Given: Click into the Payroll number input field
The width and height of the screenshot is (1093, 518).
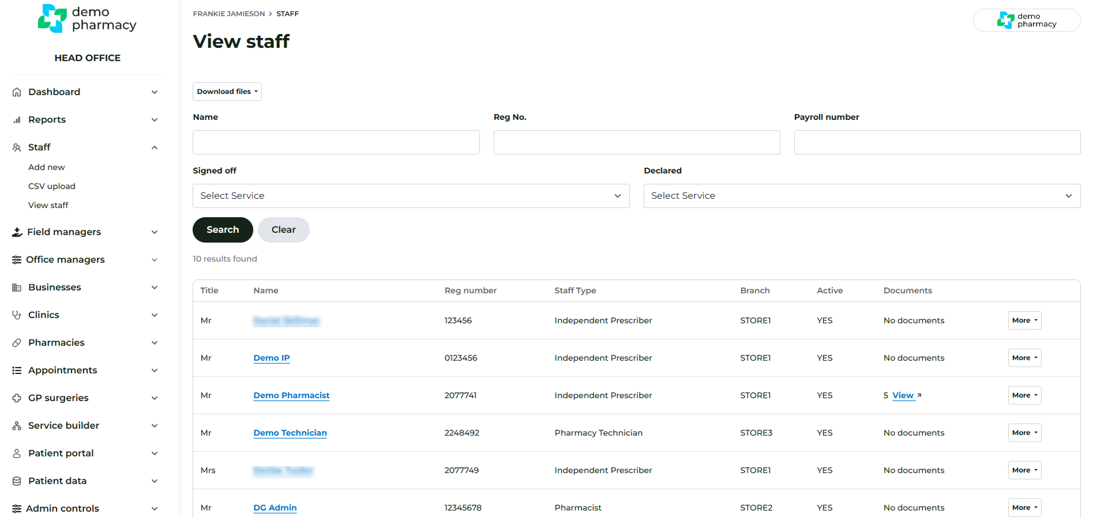Looking at the screenshot, I should point(937,142).
